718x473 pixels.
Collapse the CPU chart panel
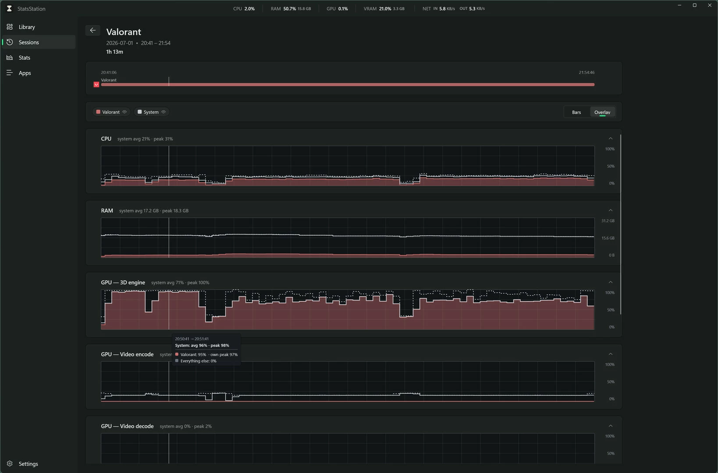tap(610, 138)
